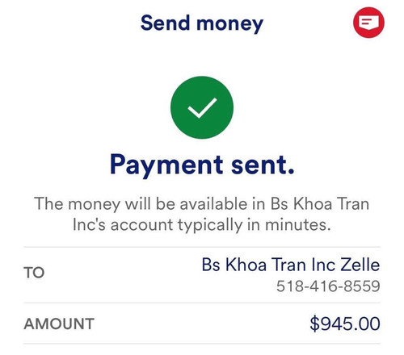Click 'Bs Khoa Tran' in the description paragraph

point(320,203)
